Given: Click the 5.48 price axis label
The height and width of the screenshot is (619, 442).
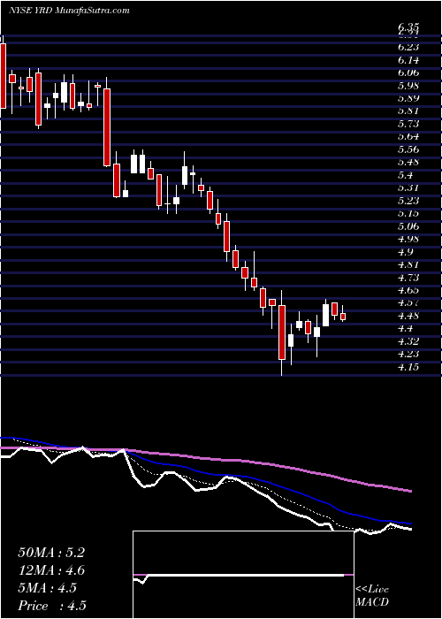Looking at the screenshot, I should click(408, 162).
